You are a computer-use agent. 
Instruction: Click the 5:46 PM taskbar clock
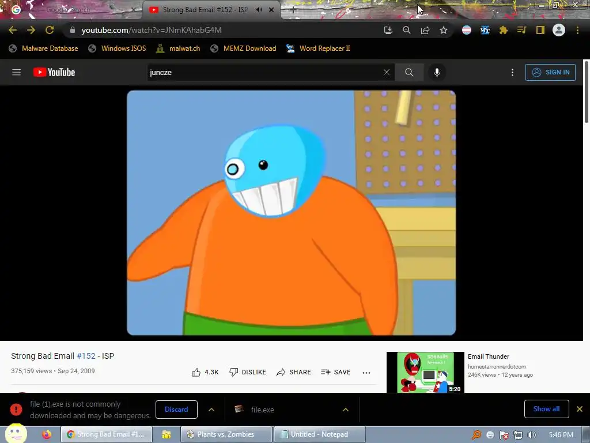pos(561,435)
